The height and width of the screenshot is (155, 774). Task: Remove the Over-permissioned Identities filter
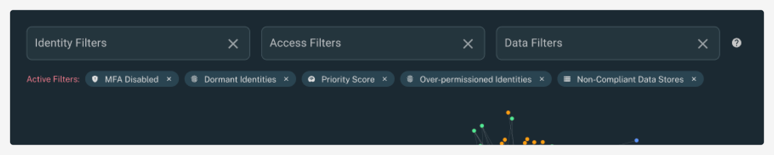[542, 79]
